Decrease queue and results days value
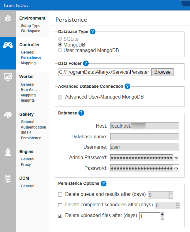Screen dimensions: 190x232 171,197
